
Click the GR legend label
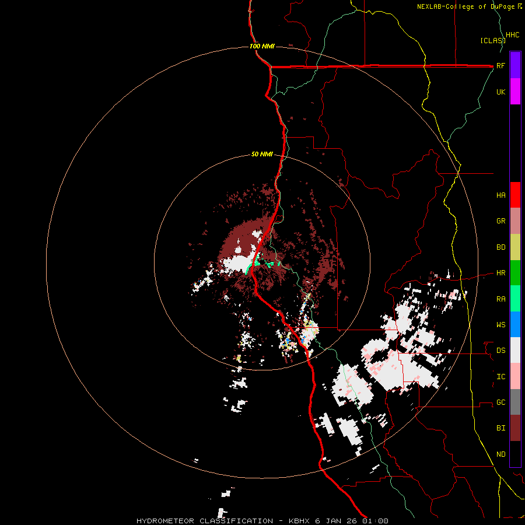pyautogui.click(x=501, y=221)
